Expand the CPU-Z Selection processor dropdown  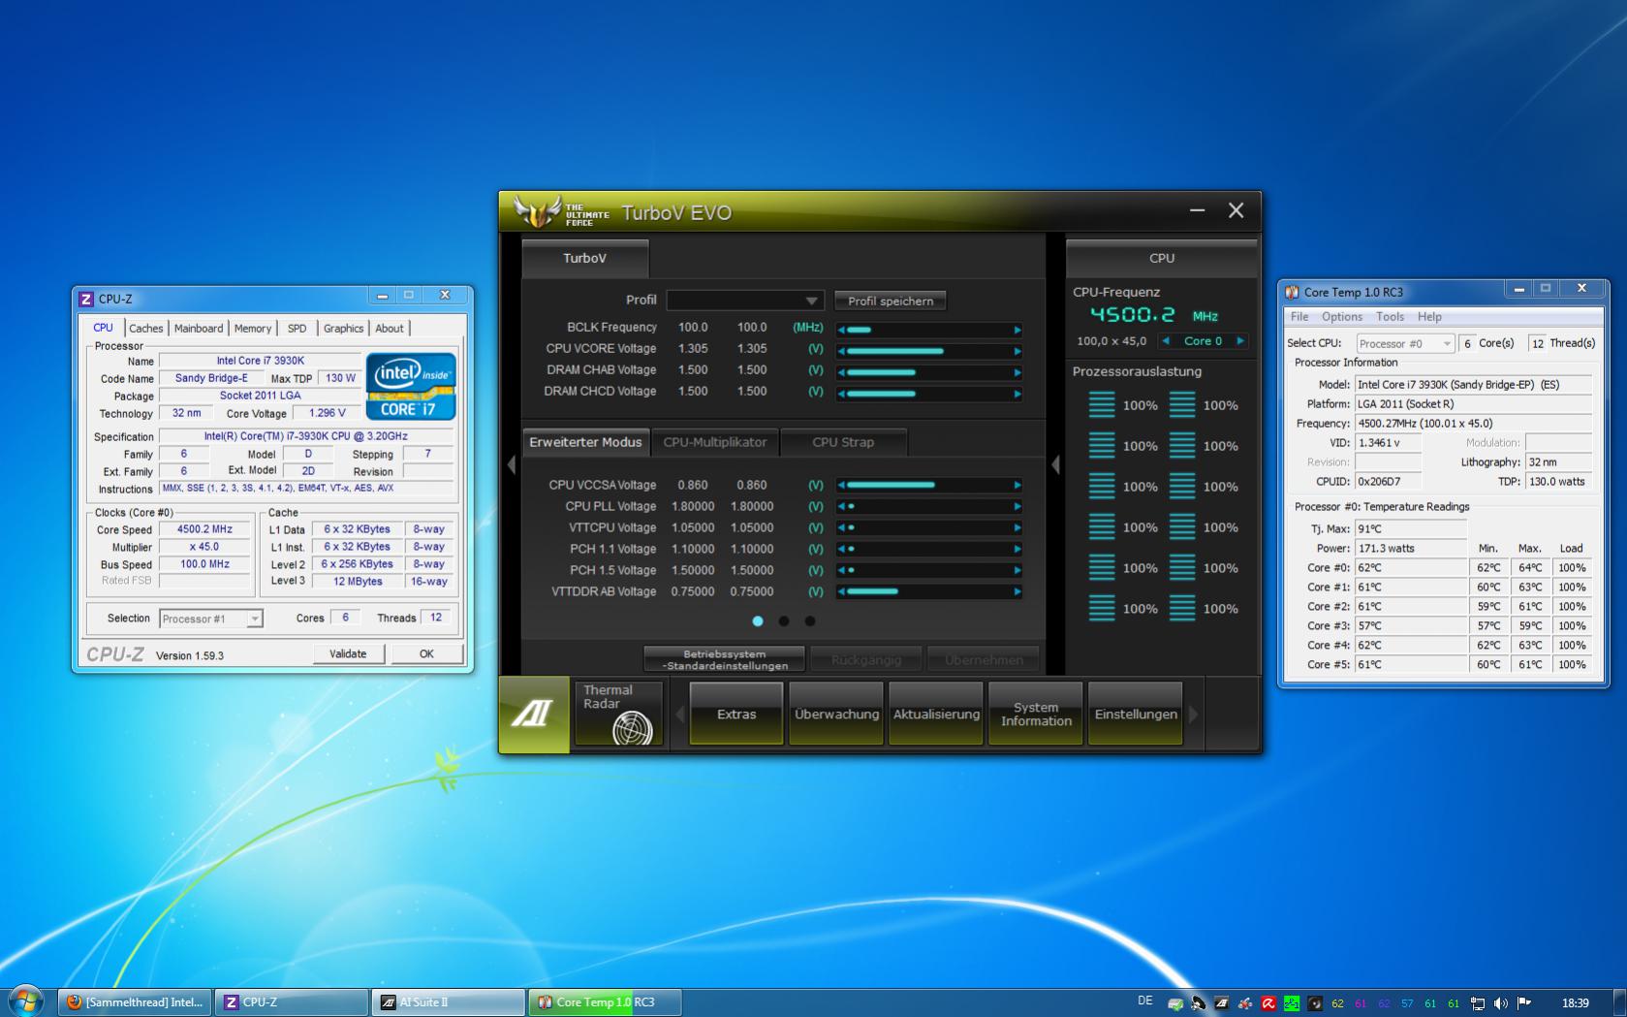click(211, 619)
